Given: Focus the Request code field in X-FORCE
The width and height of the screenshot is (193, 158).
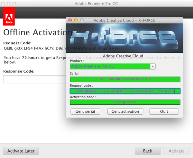Looking at the screenshot, I should 125,91.
